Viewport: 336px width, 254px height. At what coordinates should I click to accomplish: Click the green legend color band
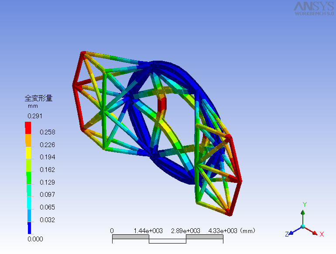28,178
